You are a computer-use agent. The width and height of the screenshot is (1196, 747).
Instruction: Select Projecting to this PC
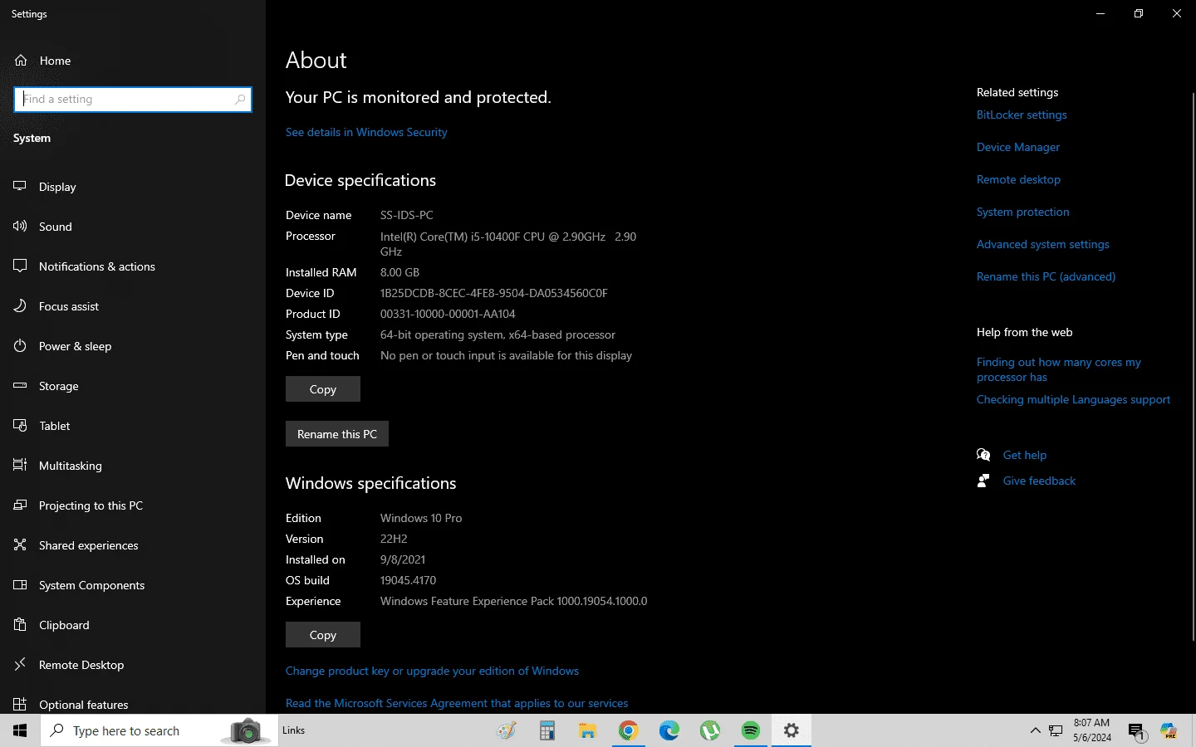click(x=133, y=505)
